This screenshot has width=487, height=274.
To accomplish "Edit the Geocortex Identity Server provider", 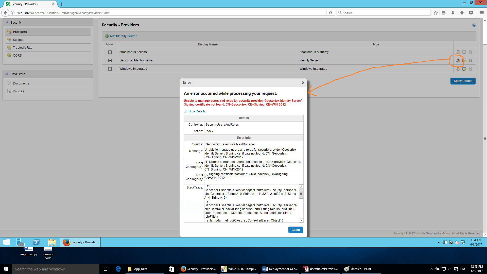I will pyautogui.click(x=464, y=60).
